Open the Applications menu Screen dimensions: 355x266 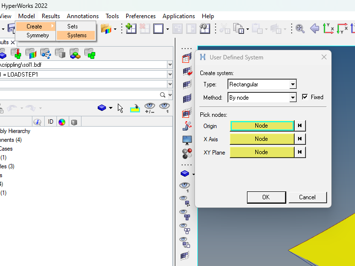click(x=179, y=16)
